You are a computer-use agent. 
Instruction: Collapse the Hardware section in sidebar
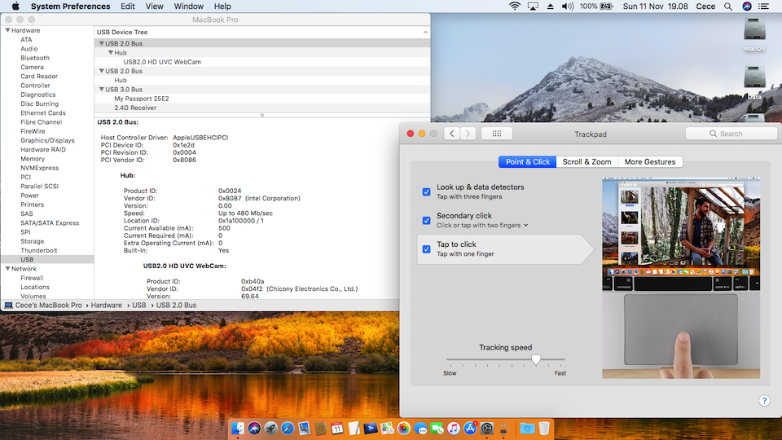(x=7, y=30)
